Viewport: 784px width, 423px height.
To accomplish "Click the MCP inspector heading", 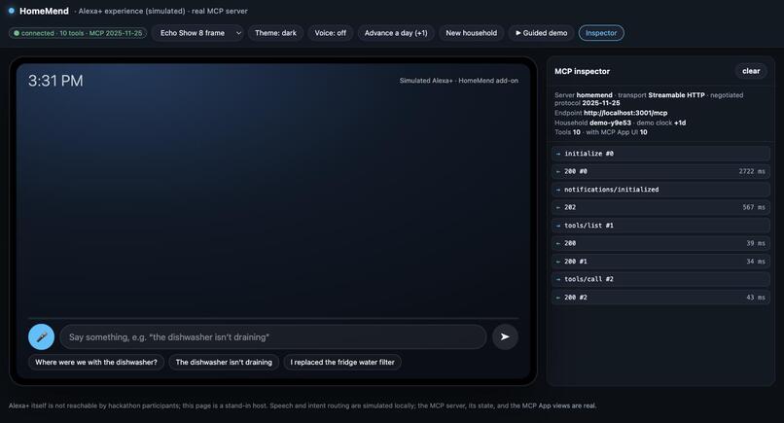I will (x=582, y=72).
